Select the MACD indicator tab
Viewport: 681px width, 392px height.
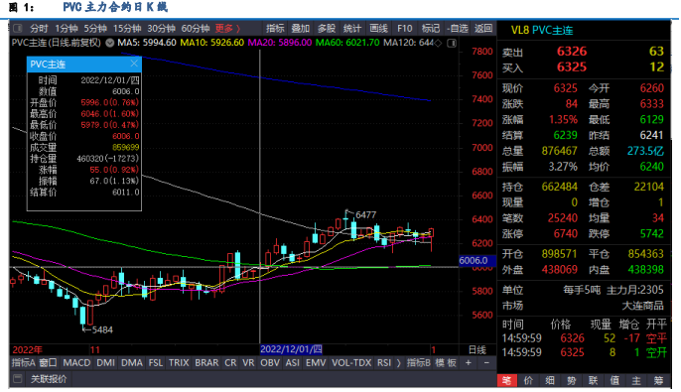76,363
